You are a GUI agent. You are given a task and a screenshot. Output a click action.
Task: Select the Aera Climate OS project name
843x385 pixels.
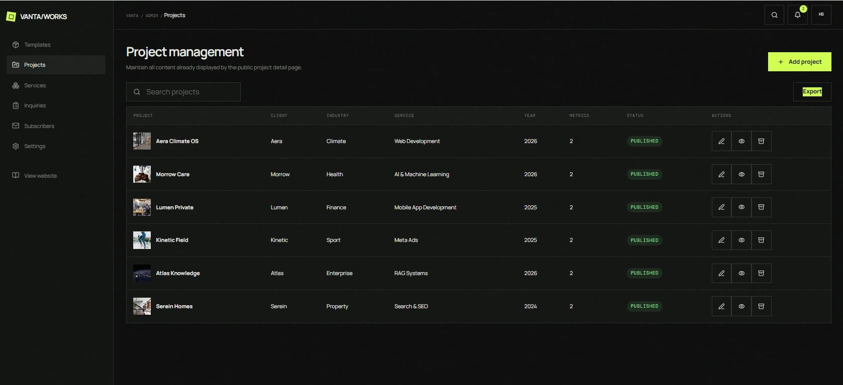point(177,141)
